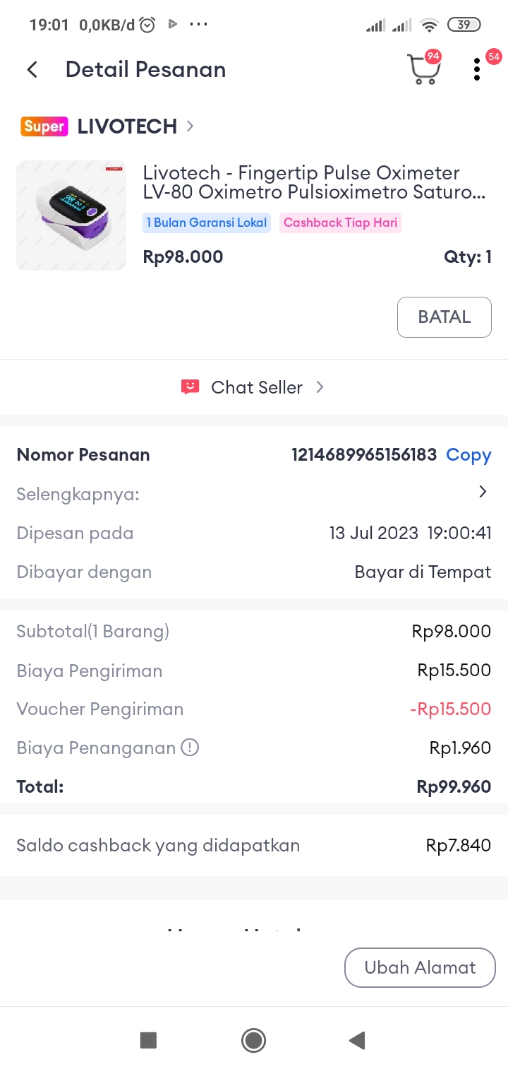Open the oximeter product thumbnail
Viewport: 508px width, 1074px height.
click(x=71, y=216)
